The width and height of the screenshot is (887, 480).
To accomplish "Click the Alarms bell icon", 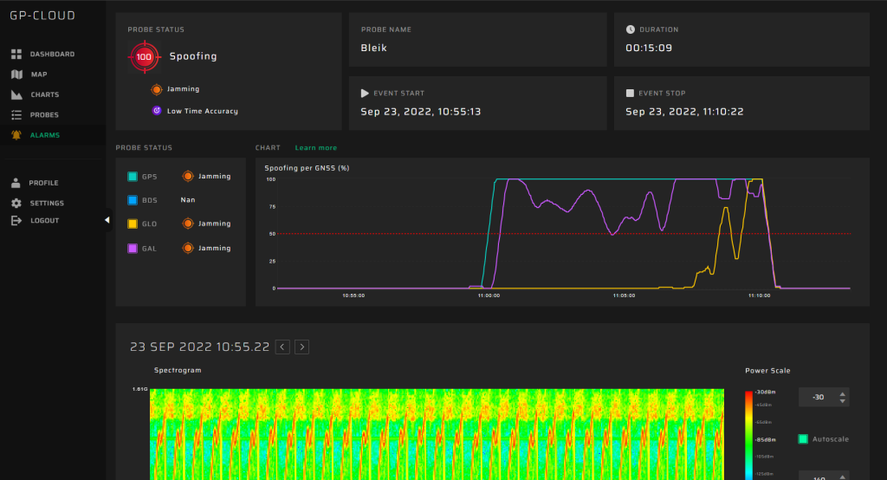I will click(16, 134).
